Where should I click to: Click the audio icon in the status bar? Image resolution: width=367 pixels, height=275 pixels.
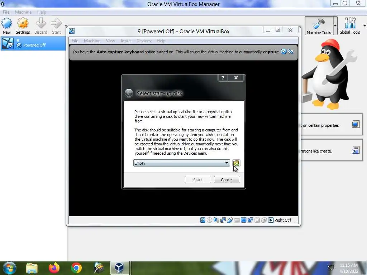coord(216,220)
